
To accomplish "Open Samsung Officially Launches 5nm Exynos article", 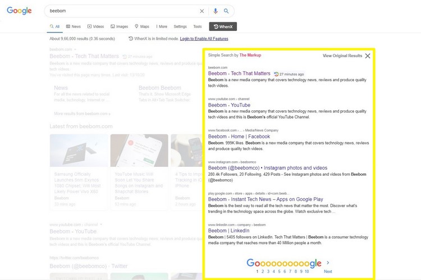I will click(77, 183).
